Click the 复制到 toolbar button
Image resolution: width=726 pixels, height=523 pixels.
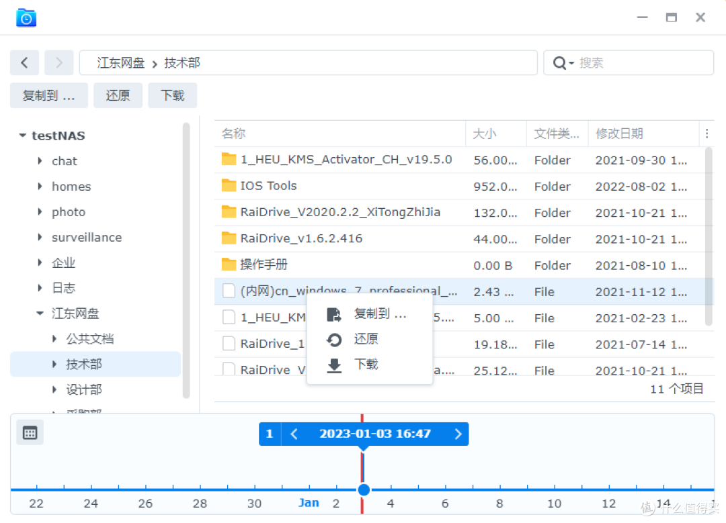pyautogui.click(x=49, y=95)
